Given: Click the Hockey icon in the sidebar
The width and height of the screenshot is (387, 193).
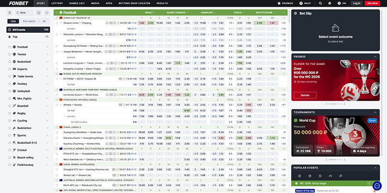Looking at the screenshot, I should tap(15, 83).
